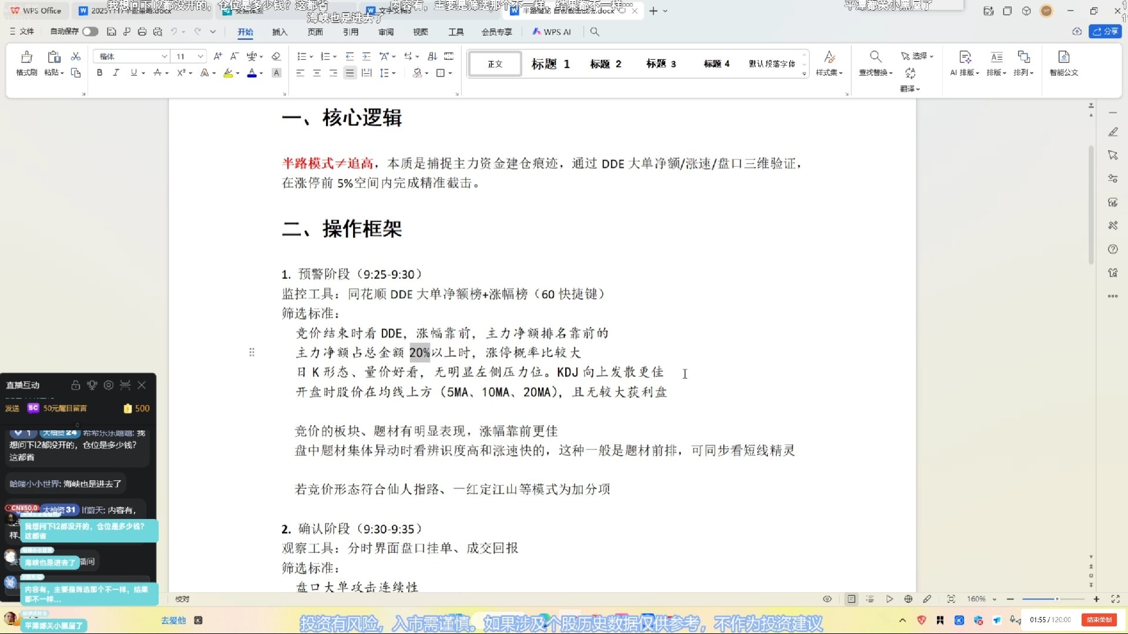Open the font name dropdown

pos(164,56)
